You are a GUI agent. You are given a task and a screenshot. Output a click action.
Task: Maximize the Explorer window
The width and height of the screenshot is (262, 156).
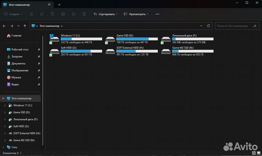pos(247,3)
